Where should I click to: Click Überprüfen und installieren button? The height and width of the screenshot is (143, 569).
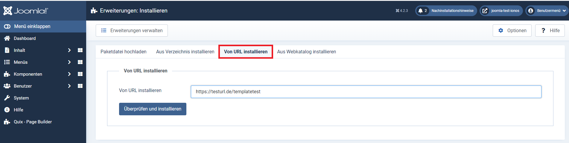(x=153, y=109)
